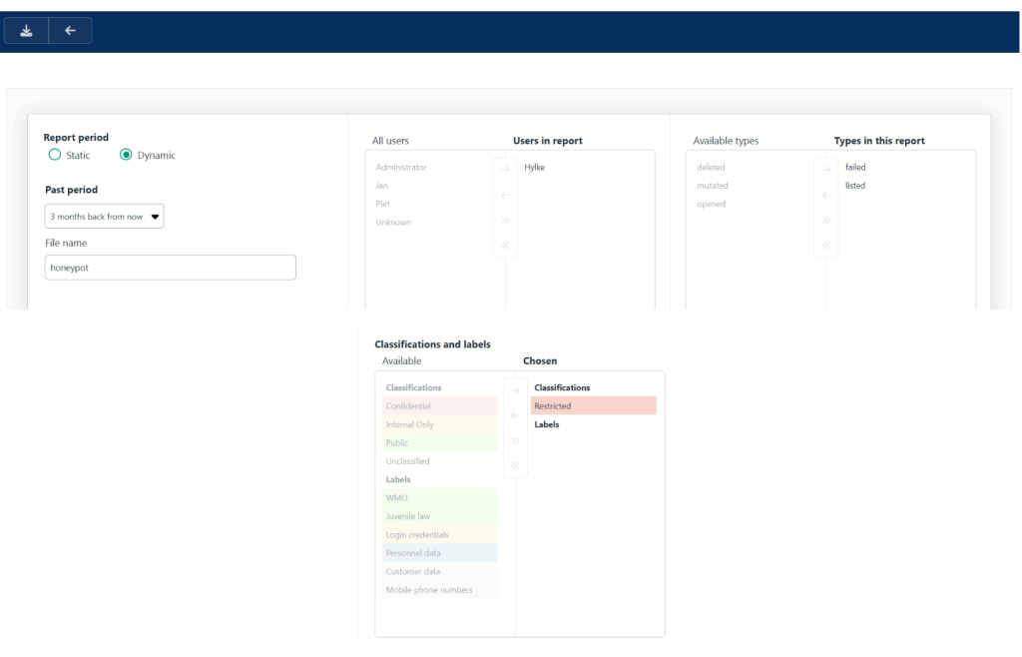Select the Static report period option
The image size is (1022, 657).
pyautogui.click(x=55, y=155)
